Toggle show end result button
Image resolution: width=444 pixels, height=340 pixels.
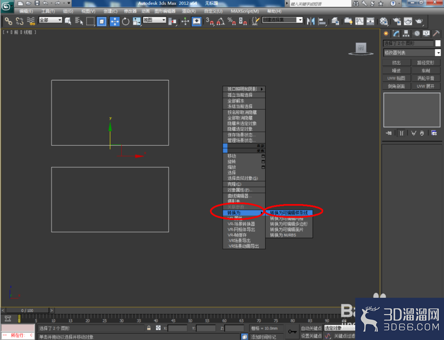(401, 133)
